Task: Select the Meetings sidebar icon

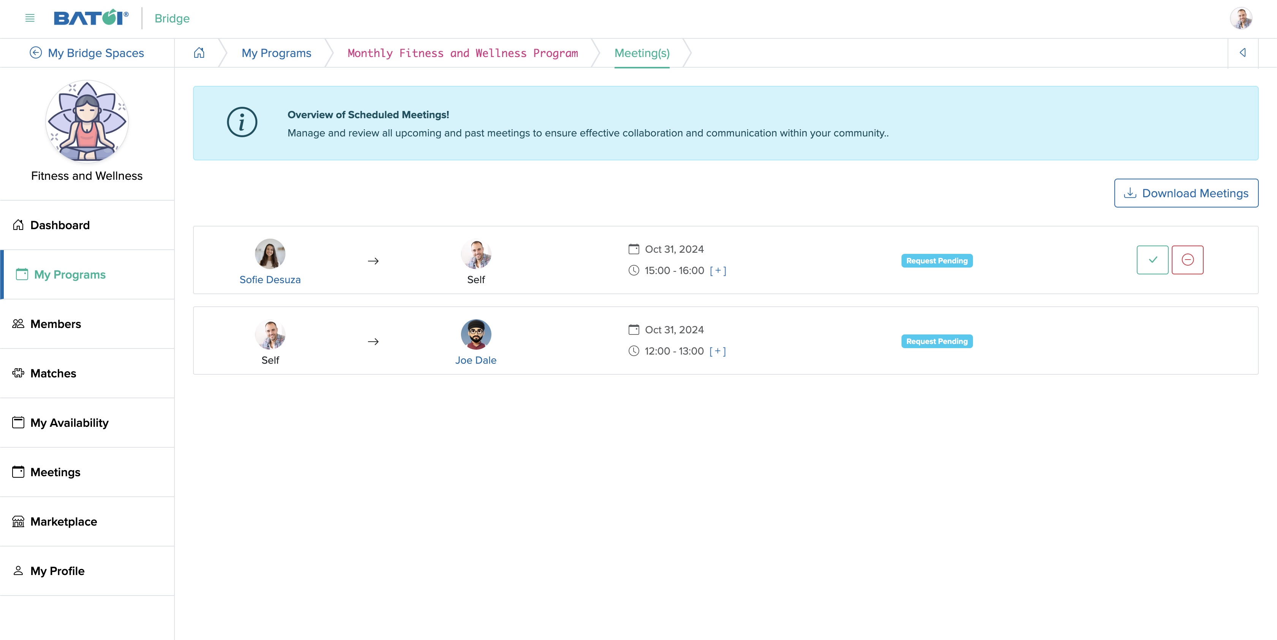Action: (18, 472)
